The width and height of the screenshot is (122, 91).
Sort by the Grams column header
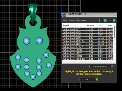pyautogui.click(x=91, y=26)
